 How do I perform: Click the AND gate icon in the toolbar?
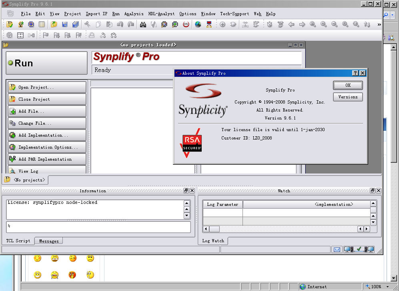[233, 24]
